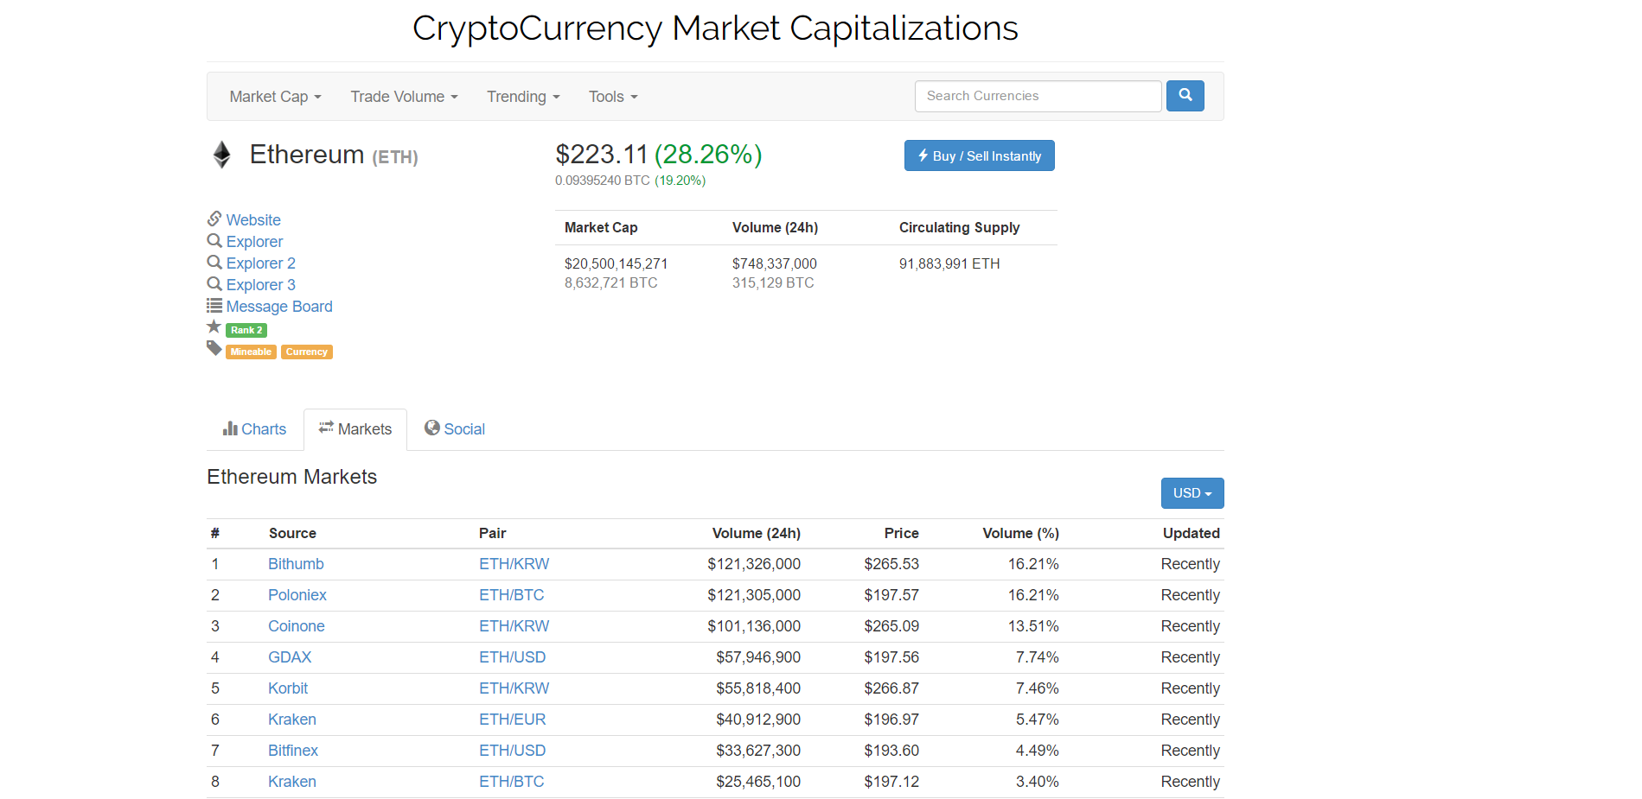Image resolution: width=1642 pixels, height=799 pixels.
Task: Open the Tools menu
Action: 613,97
